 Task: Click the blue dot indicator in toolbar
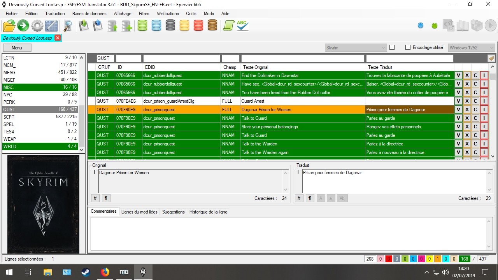421,26
